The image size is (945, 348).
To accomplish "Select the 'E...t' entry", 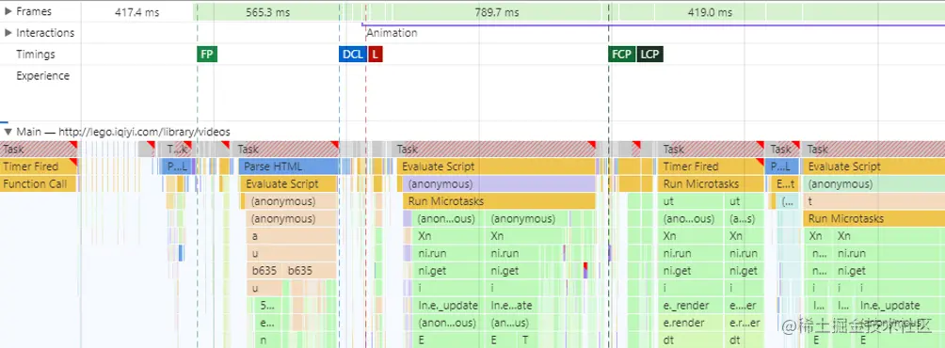I will coord(785,184).
